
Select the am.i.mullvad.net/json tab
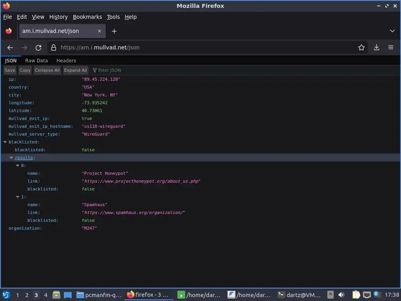[x=62, y=31]
